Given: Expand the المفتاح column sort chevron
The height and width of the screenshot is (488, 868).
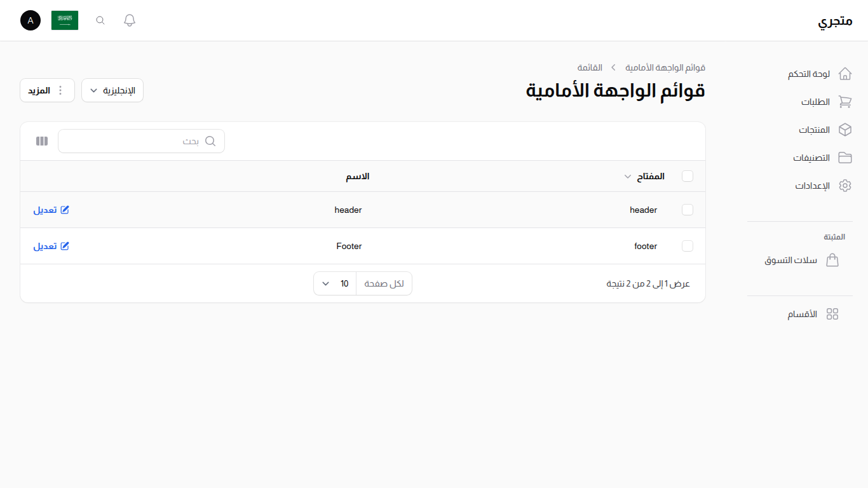Looking at the screenshot, I should click(627, 177).
